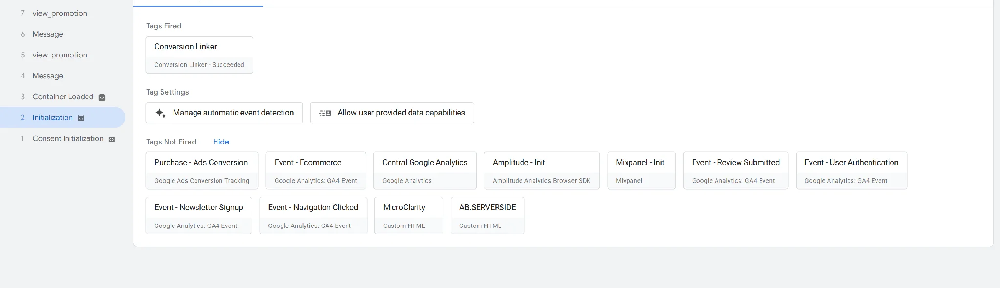The width and height of the screenshot is (1000, 288).
Task: Click the Conversion Linker - Succeeded status text
Action: [199, 64]
